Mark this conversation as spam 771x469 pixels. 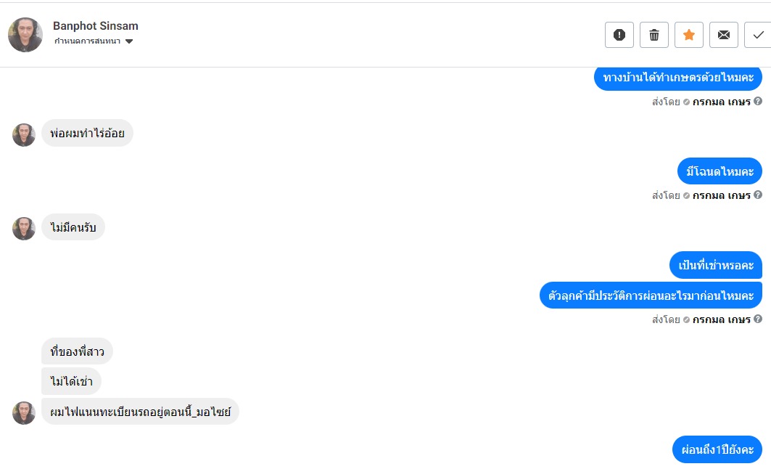[x=619, y=35]
